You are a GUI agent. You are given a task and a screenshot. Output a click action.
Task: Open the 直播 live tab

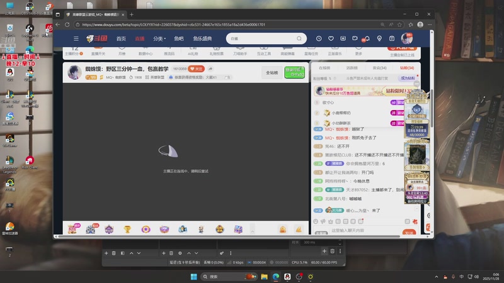pyautogui.click(x=139, y=38)
